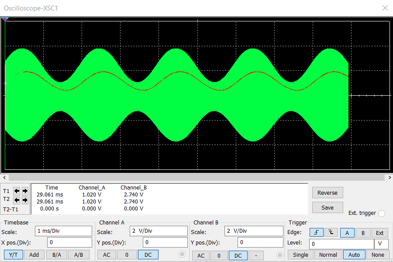Click T2-T1 time value 0.000 s
Screen dimensions: 393x262
(x=49, y=209)
